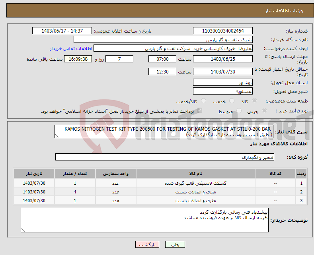Screen dimensions: 314x255
Task: Click the buyer name field شرکت نفت و گاز پارس
Action: (163, 40)
